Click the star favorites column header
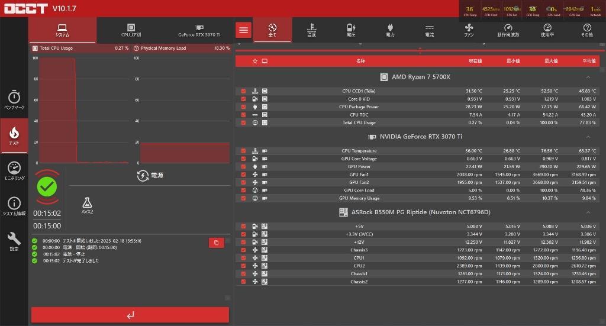 255,61
